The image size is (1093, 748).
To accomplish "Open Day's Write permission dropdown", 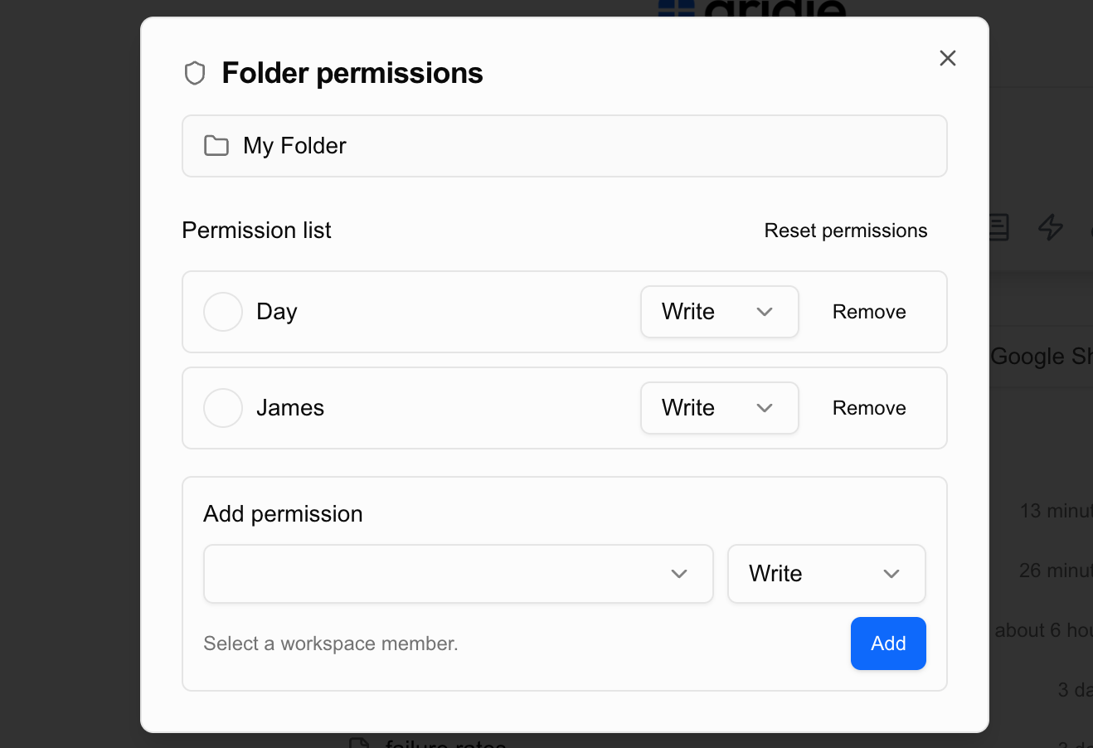I will tap(719, 312).
